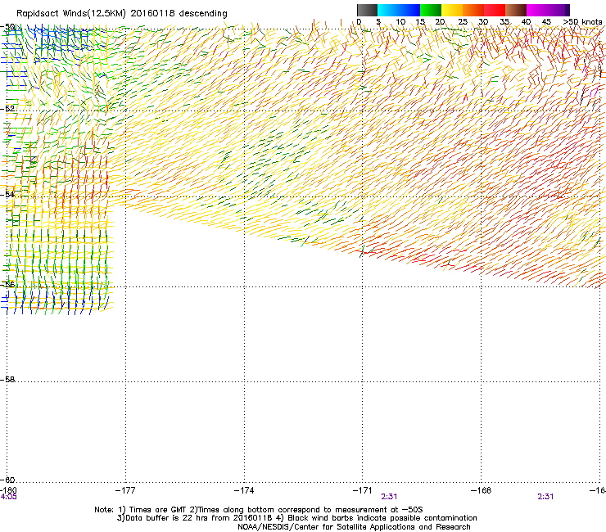Click the '-54' latitude axis label

7,194
